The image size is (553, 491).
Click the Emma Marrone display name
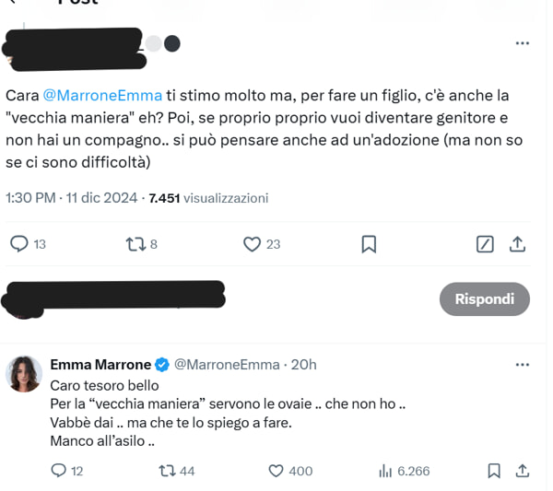tap(101, 365)
